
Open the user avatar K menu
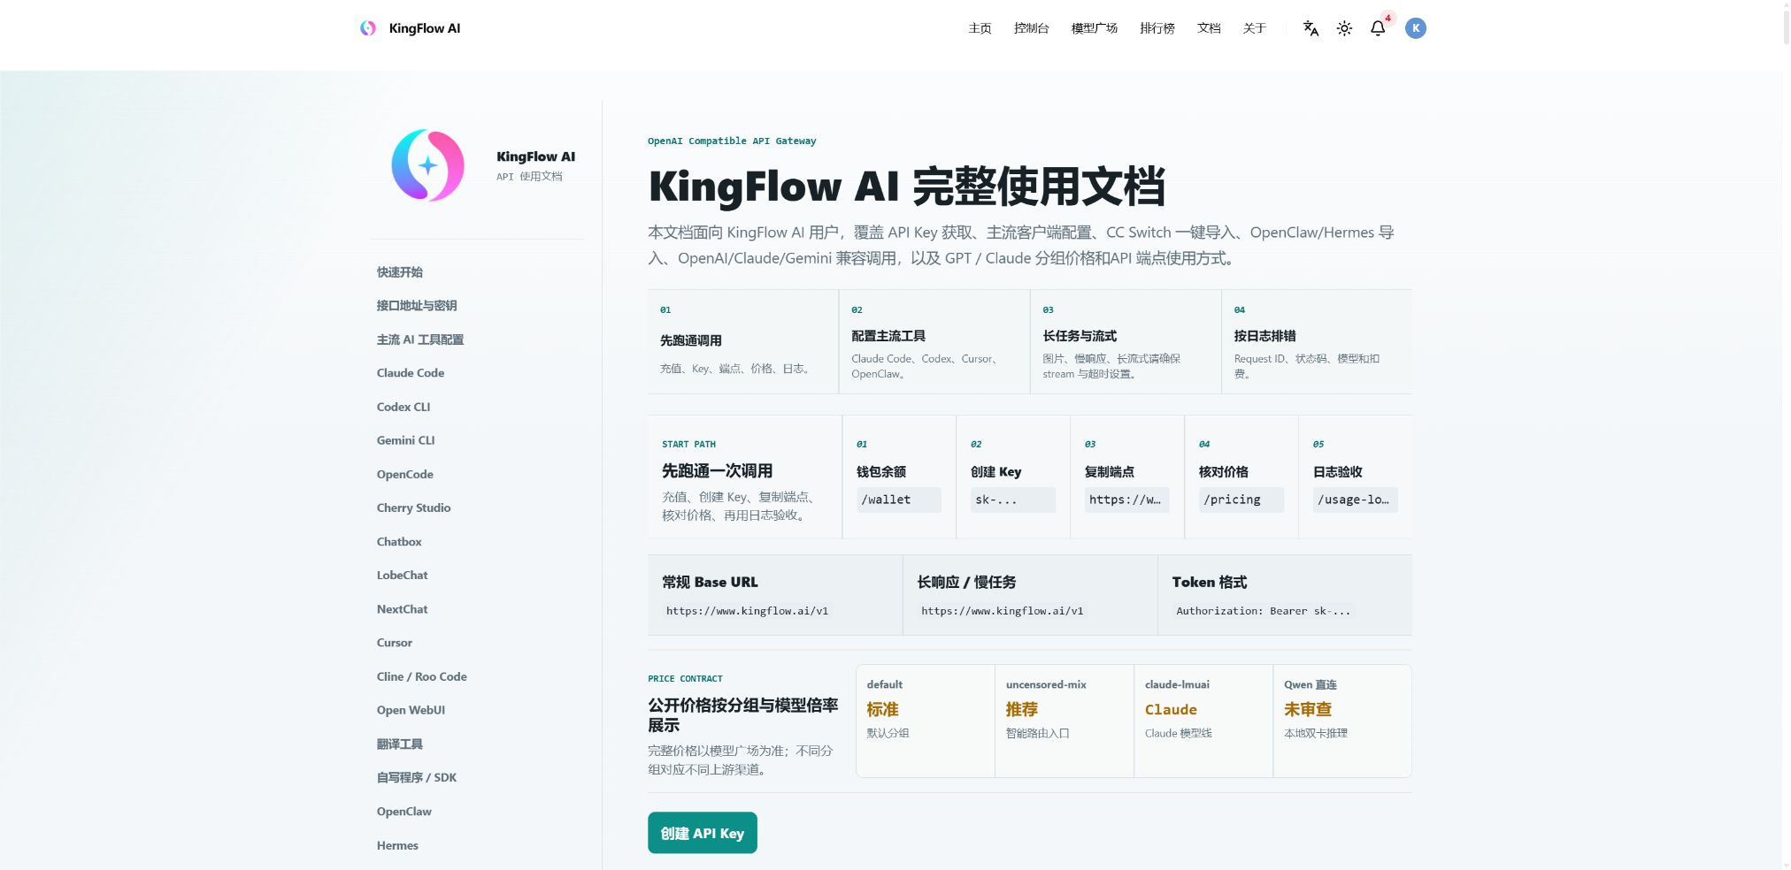1416,28
